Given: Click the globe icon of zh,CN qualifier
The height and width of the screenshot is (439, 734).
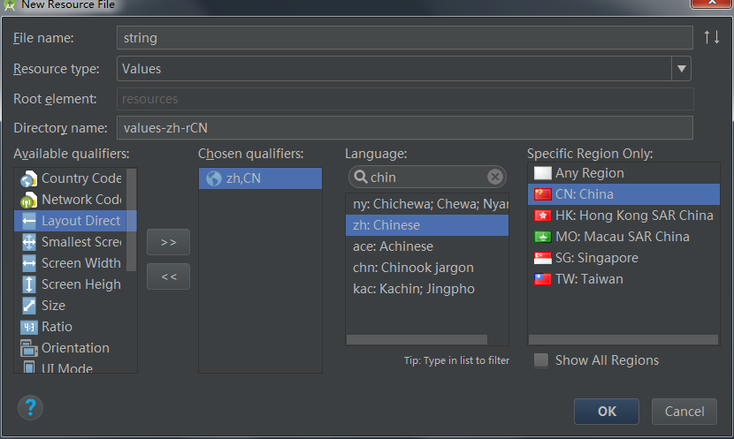Looking at the screenshot, I should pos(214,178).
